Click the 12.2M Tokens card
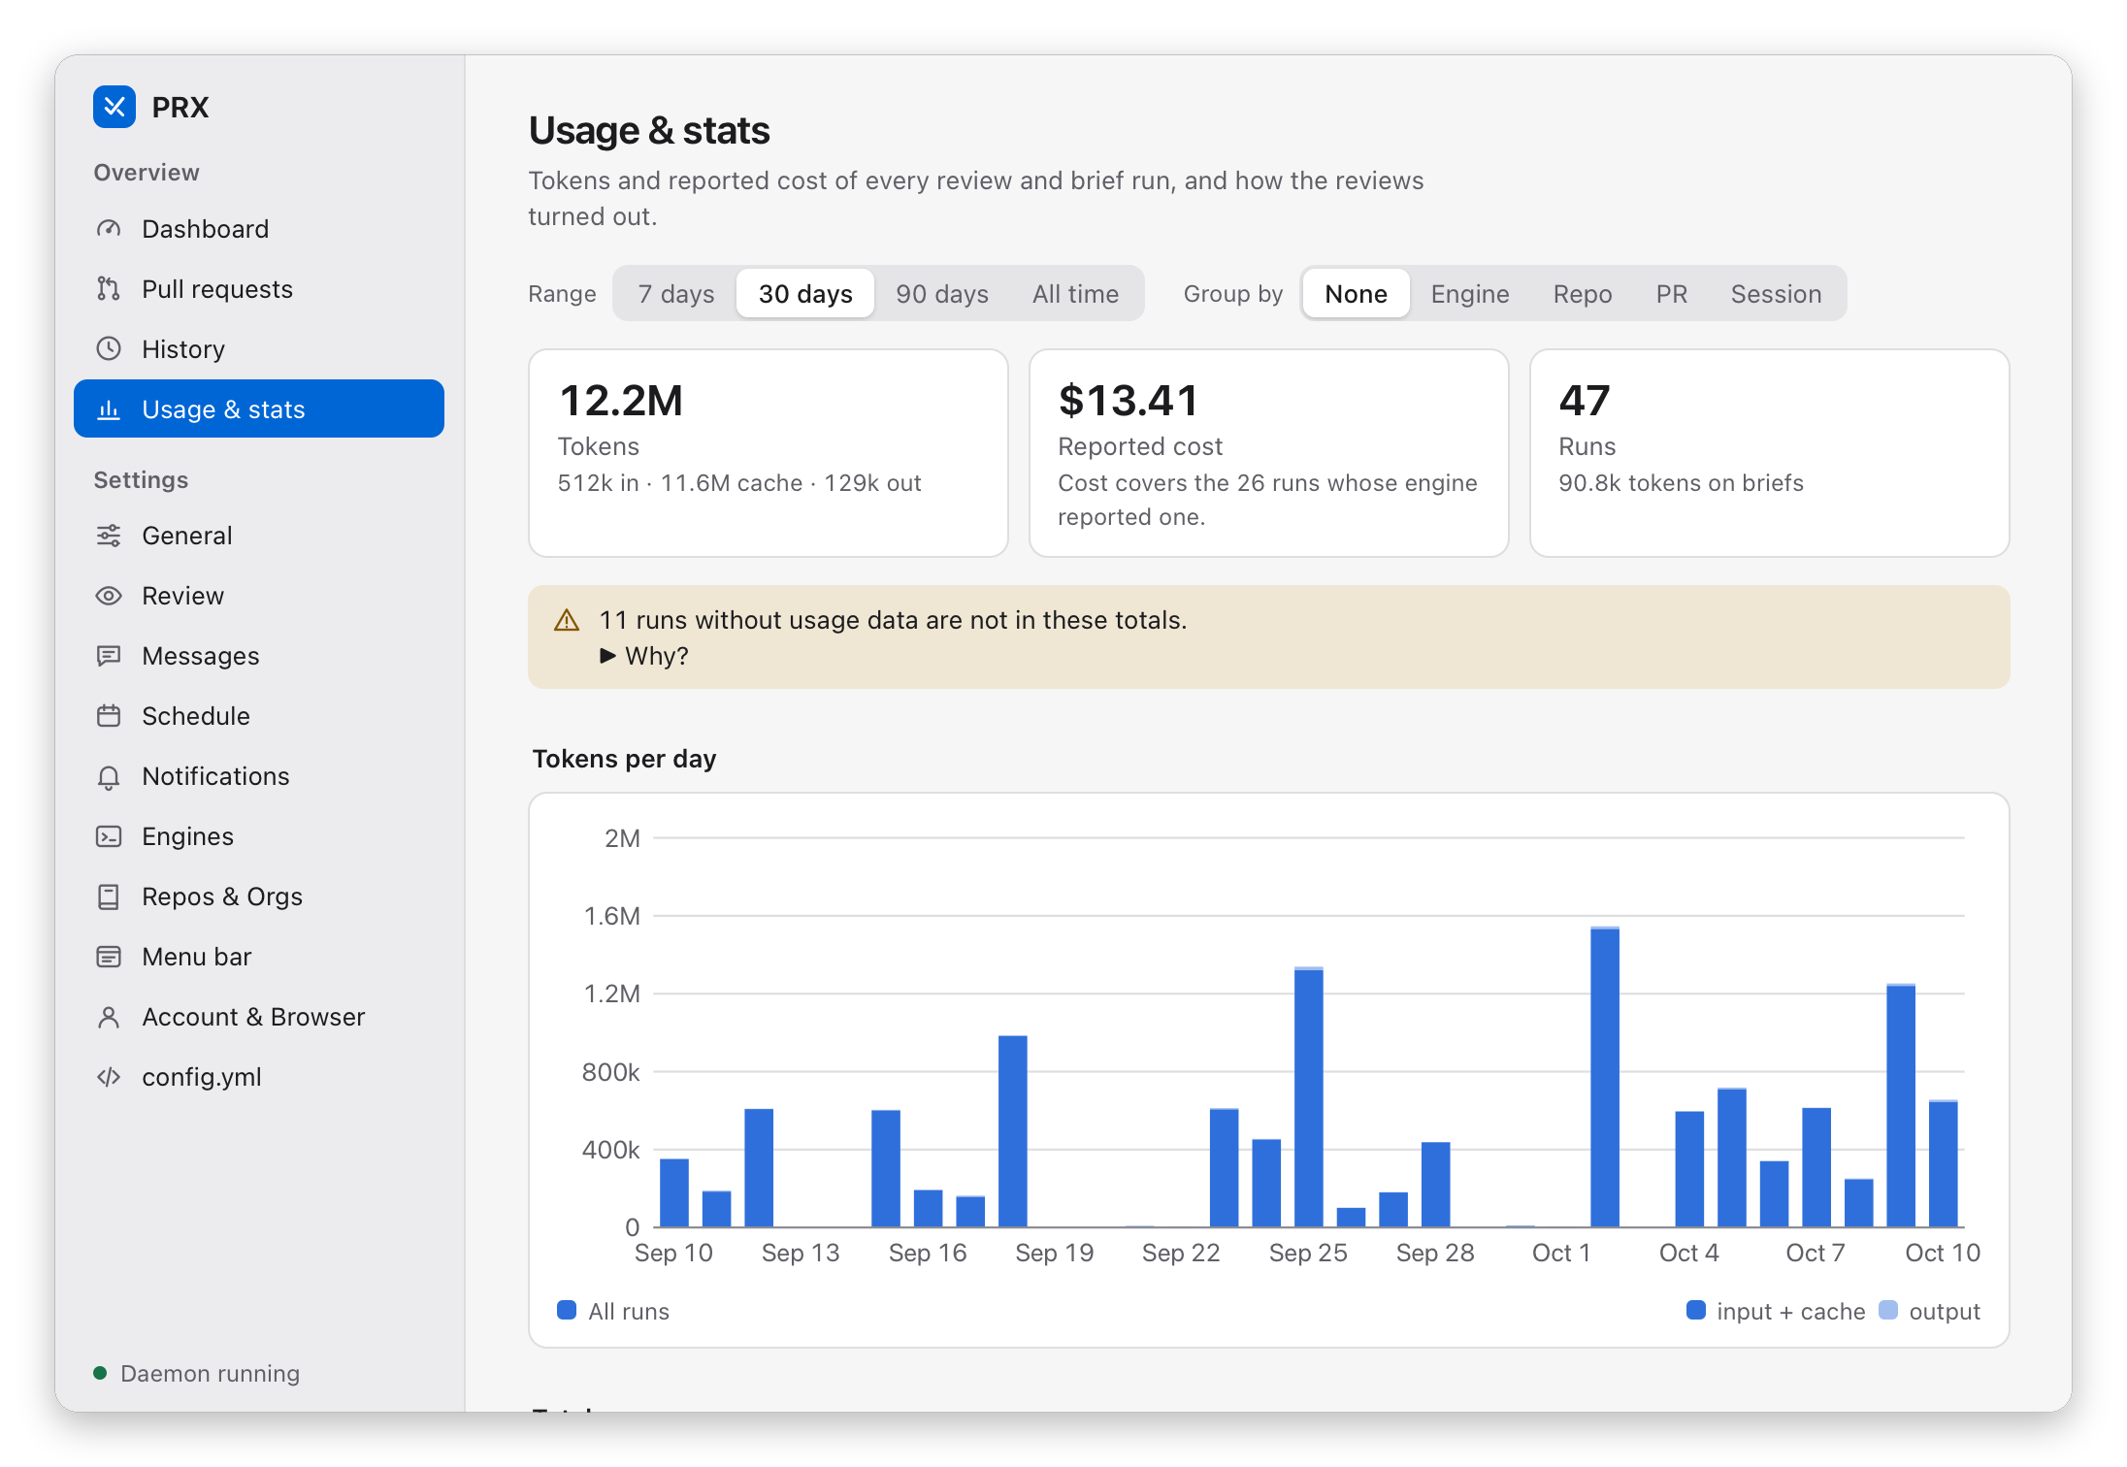2127x1467 pixels. (769, 453)
